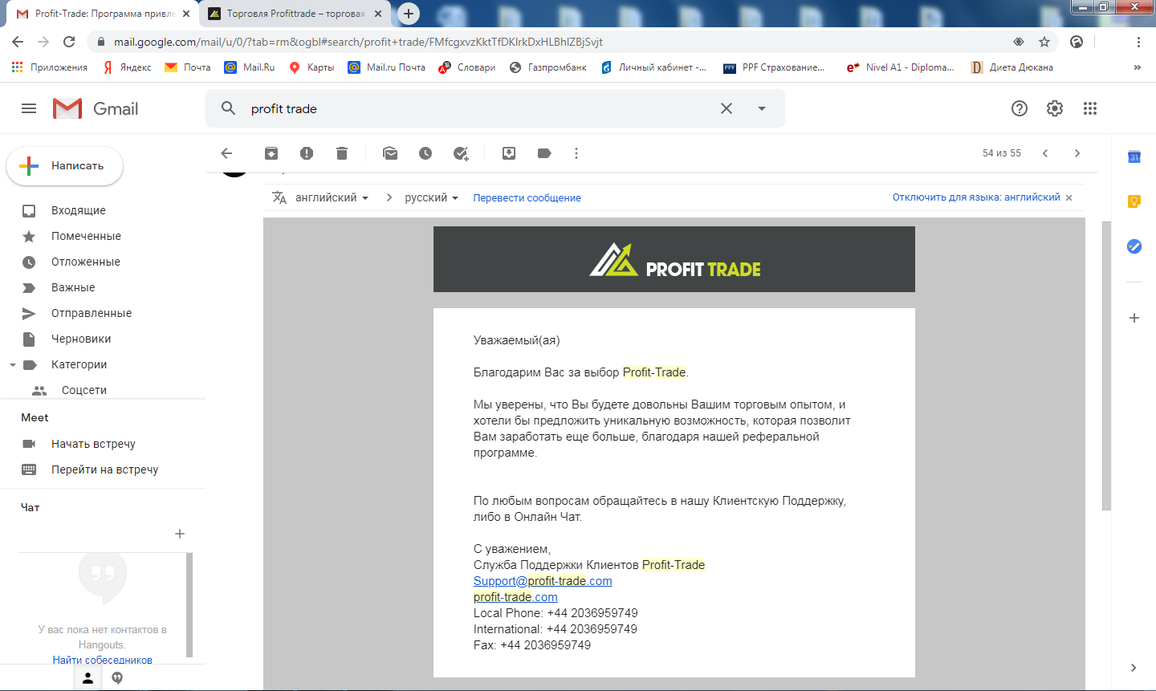Reload the page
Viewport: 1156px width, 691px height.
[69, 42]
